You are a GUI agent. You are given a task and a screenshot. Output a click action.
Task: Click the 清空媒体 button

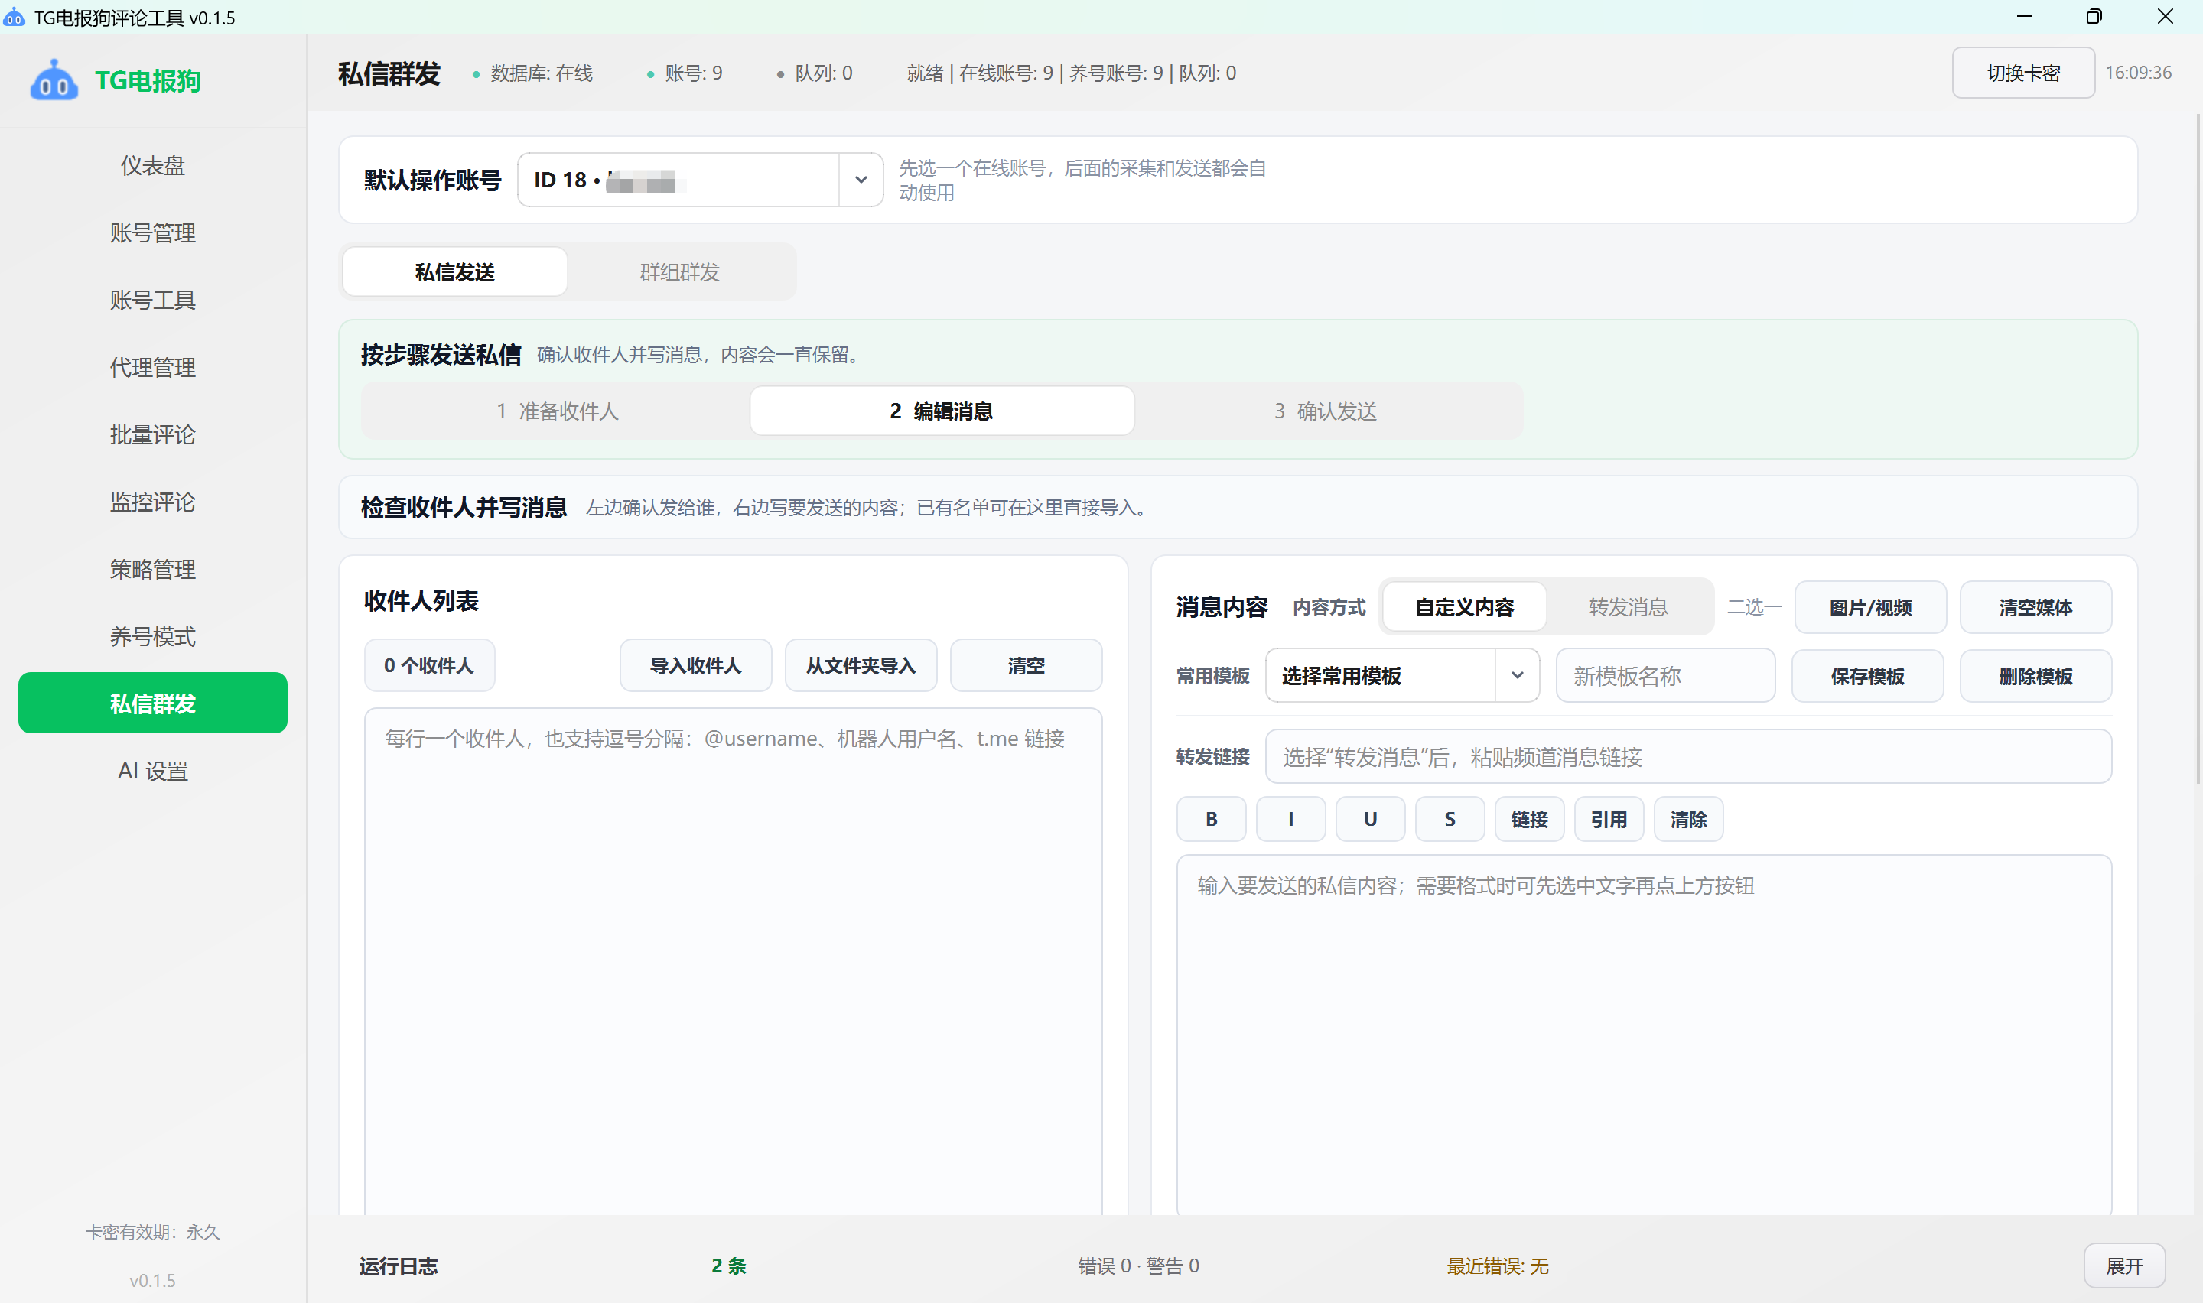point(2035,608)
